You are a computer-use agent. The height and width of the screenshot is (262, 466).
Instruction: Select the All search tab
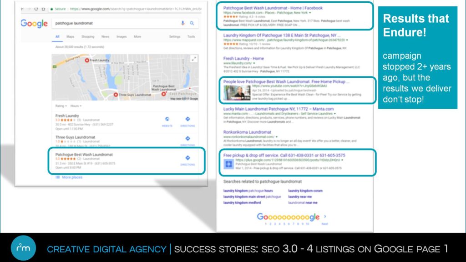click(57, 36)
